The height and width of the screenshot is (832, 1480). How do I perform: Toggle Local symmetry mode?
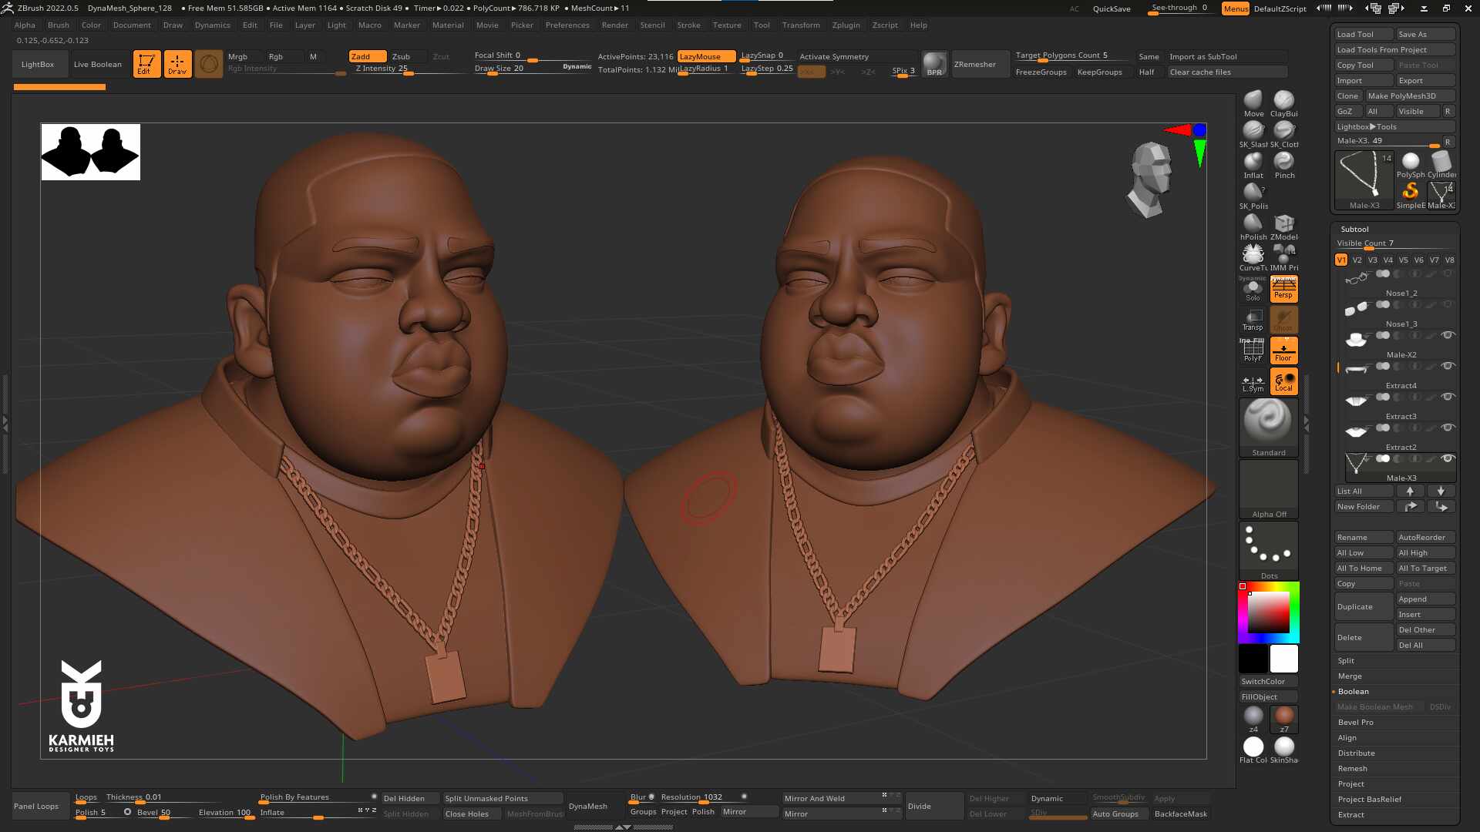tap(1283, 381)
